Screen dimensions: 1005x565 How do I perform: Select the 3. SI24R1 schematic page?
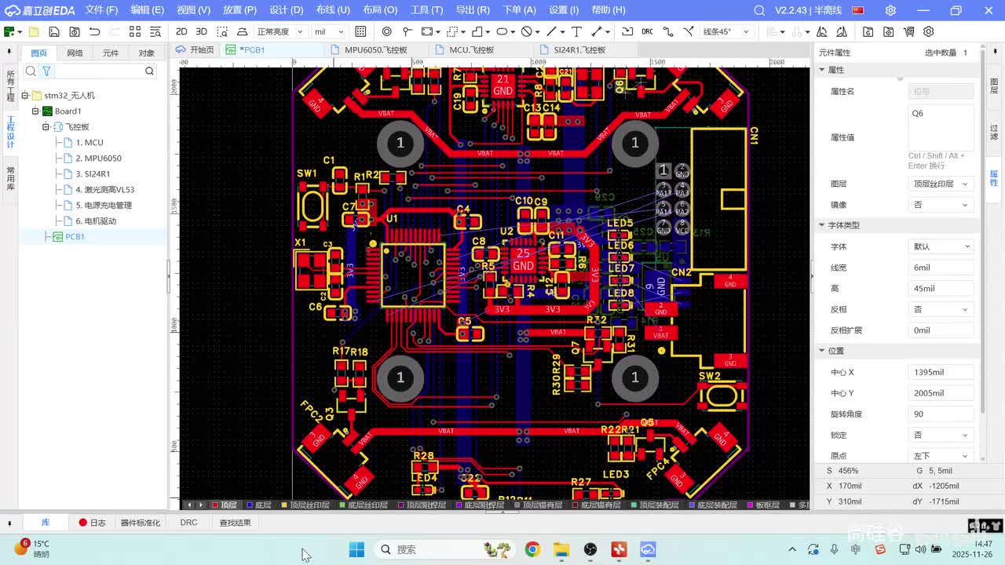click(x=93, y=173)
